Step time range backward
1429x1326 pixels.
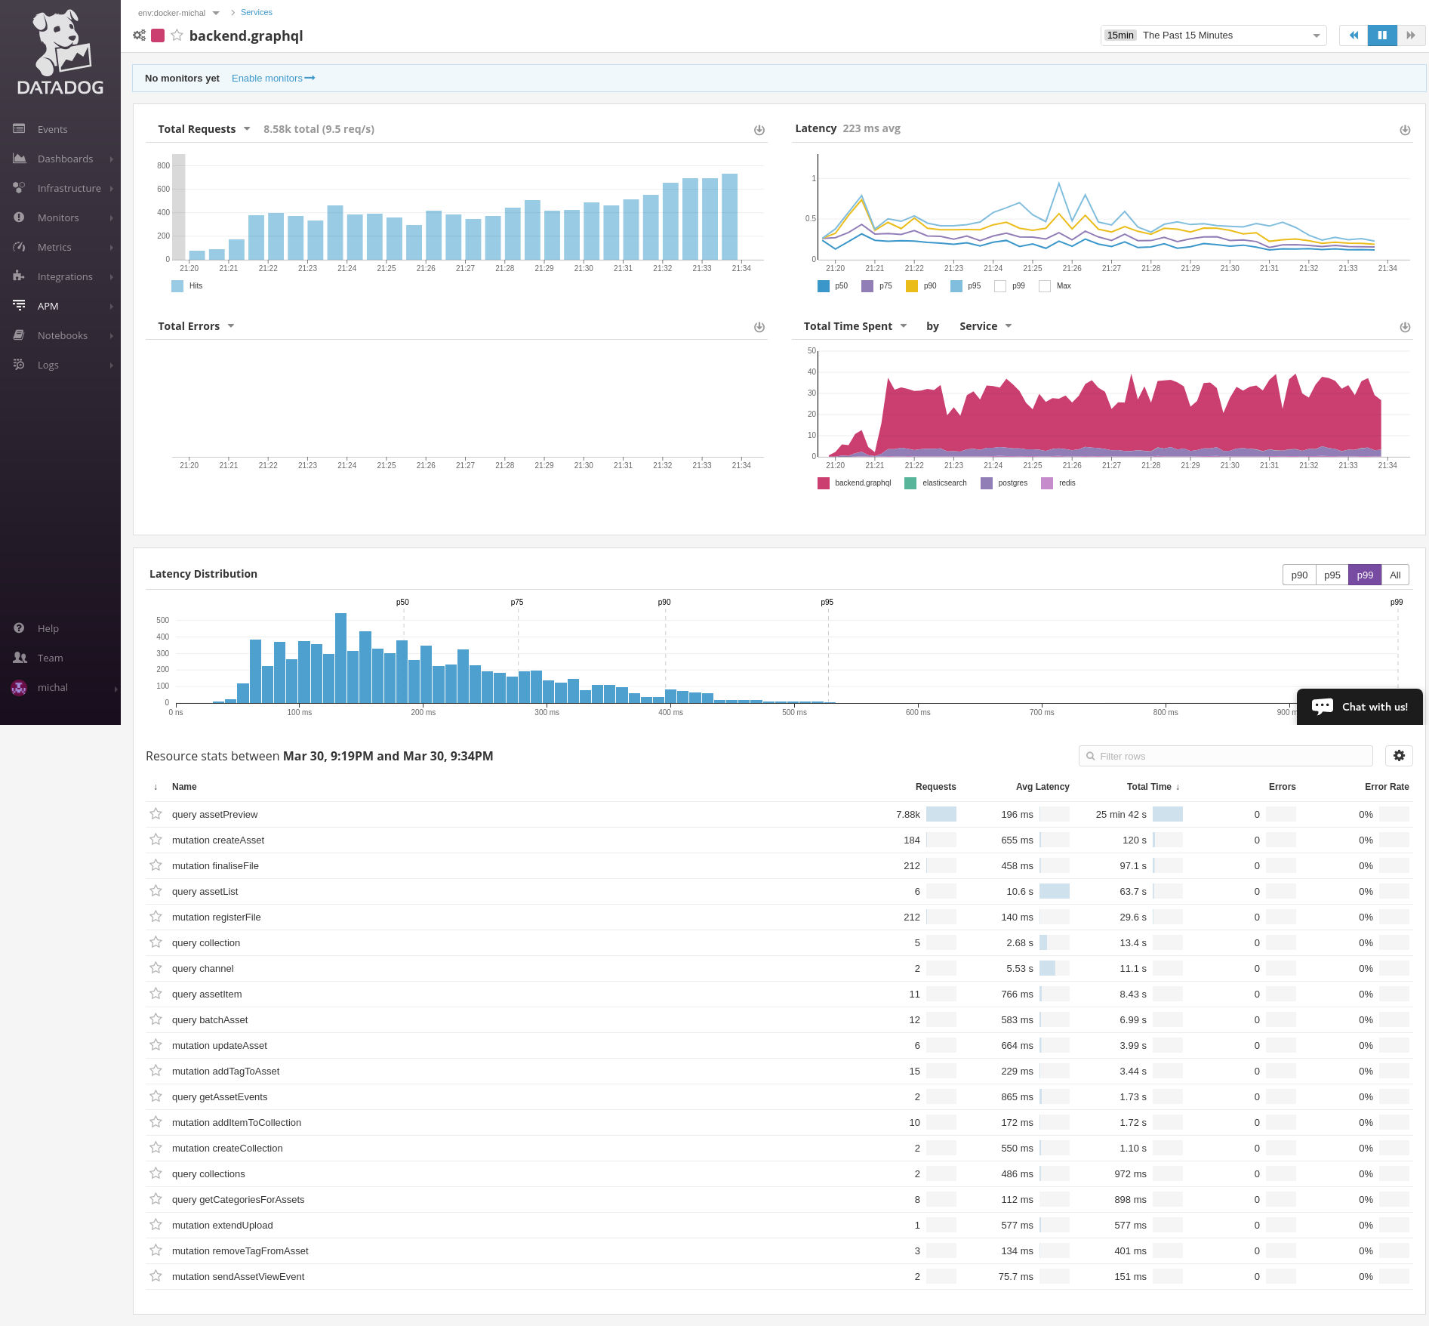pos(1354,35)
